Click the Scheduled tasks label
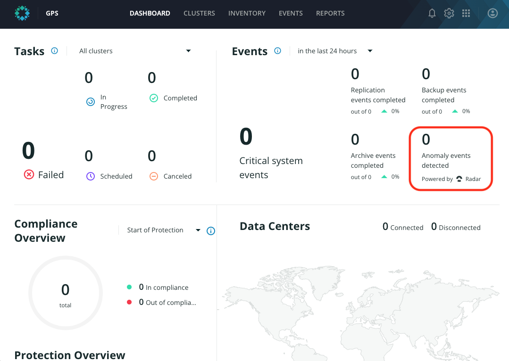This screenshot has width=509, height=361. pos(116,176)
